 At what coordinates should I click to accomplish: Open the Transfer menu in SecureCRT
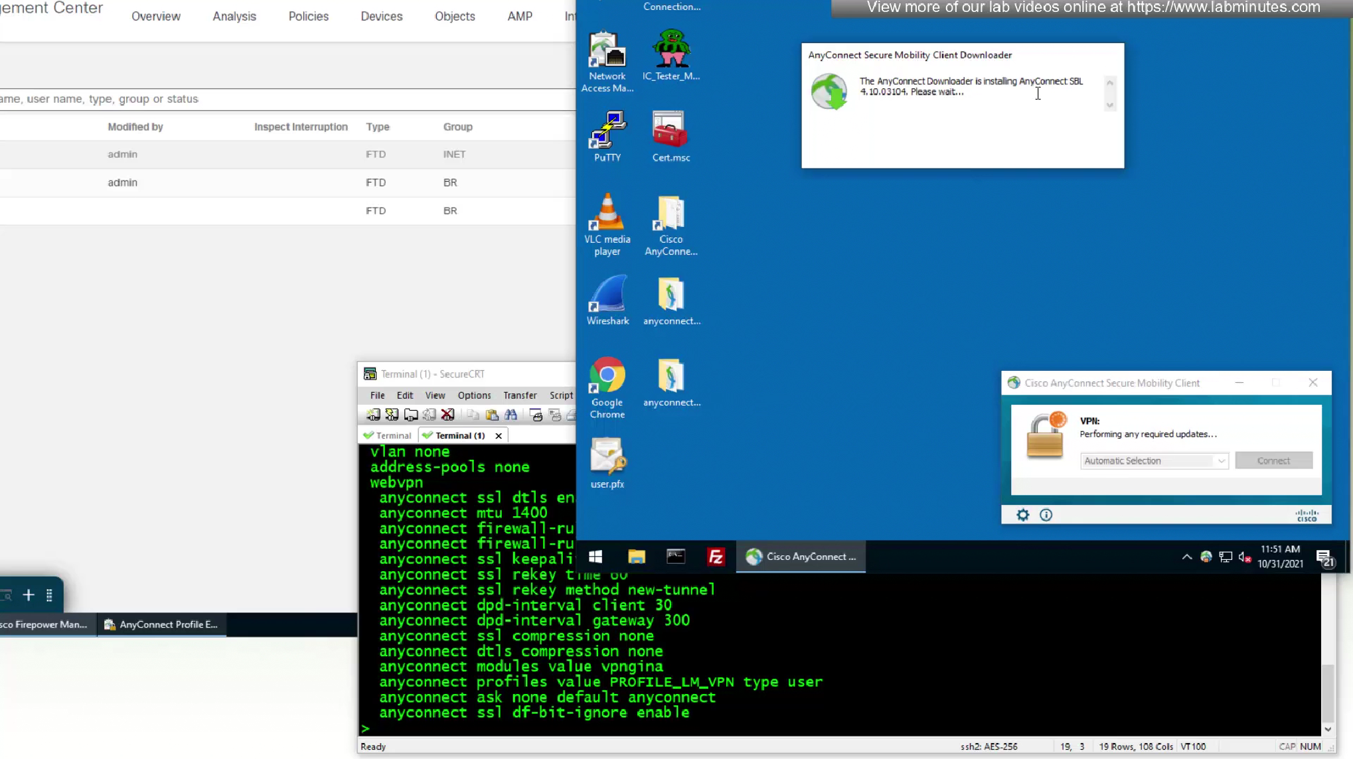point(519,395)
